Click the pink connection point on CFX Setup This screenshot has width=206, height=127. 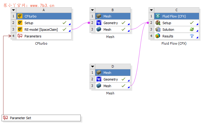pyautogui.click(x=148, y=23)
